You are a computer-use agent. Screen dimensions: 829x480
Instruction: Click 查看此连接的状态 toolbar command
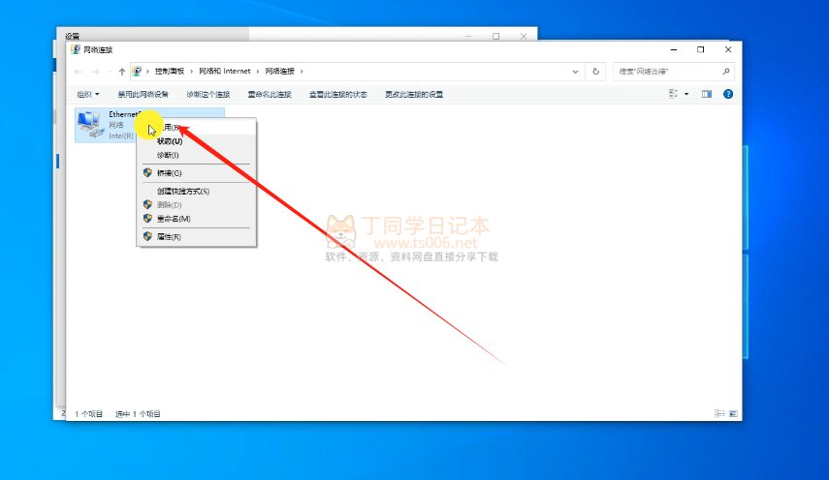pos(337,95)
